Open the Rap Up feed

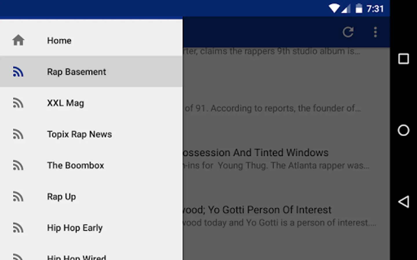(91, 196)
